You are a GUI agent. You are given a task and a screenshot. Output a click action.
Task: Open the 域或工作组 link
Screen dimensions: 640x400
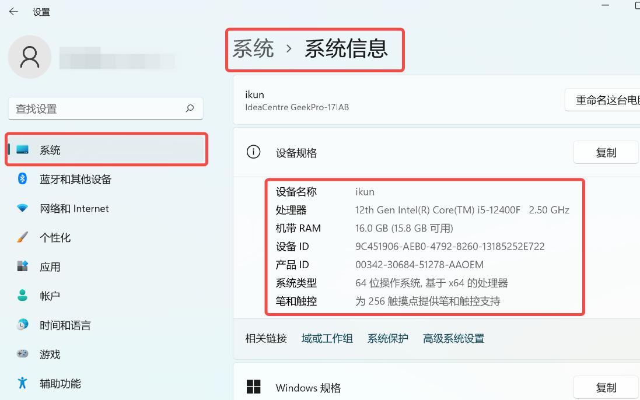327,338
